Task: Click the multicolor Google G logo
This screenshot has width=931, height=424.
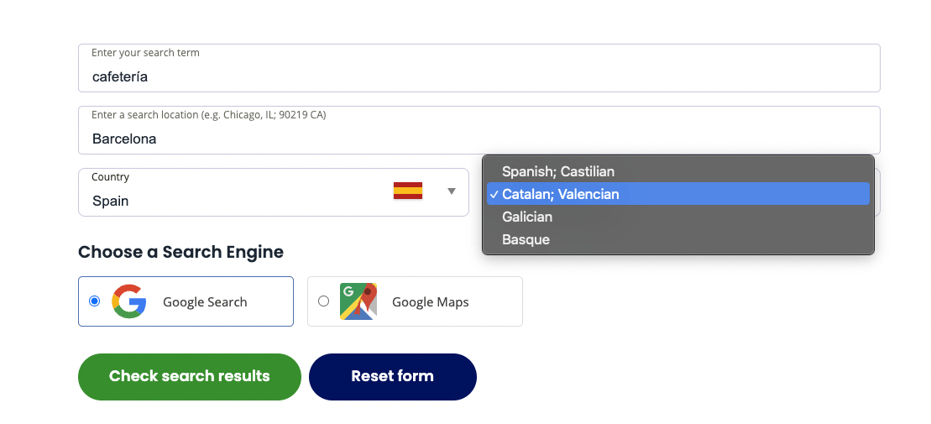Action: pos(128,301)
